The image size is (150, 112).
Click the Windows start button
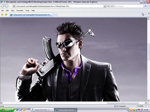click(x=7, y=110)
